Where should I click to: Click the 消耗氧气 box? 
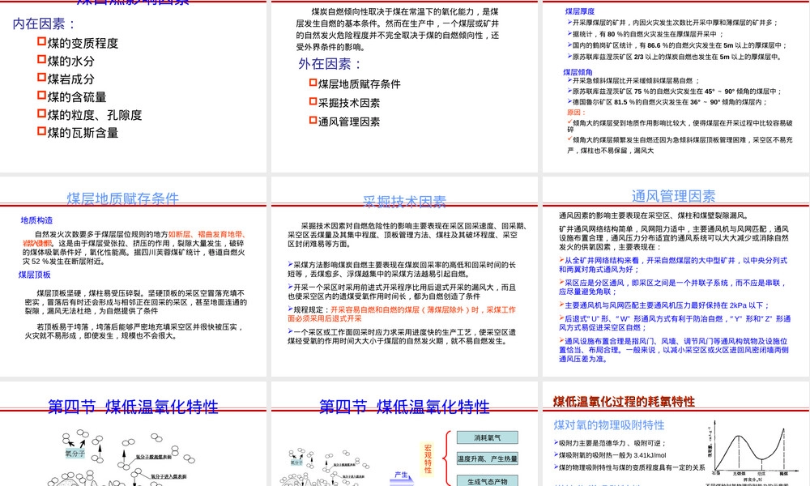click(x=487, y=438)
